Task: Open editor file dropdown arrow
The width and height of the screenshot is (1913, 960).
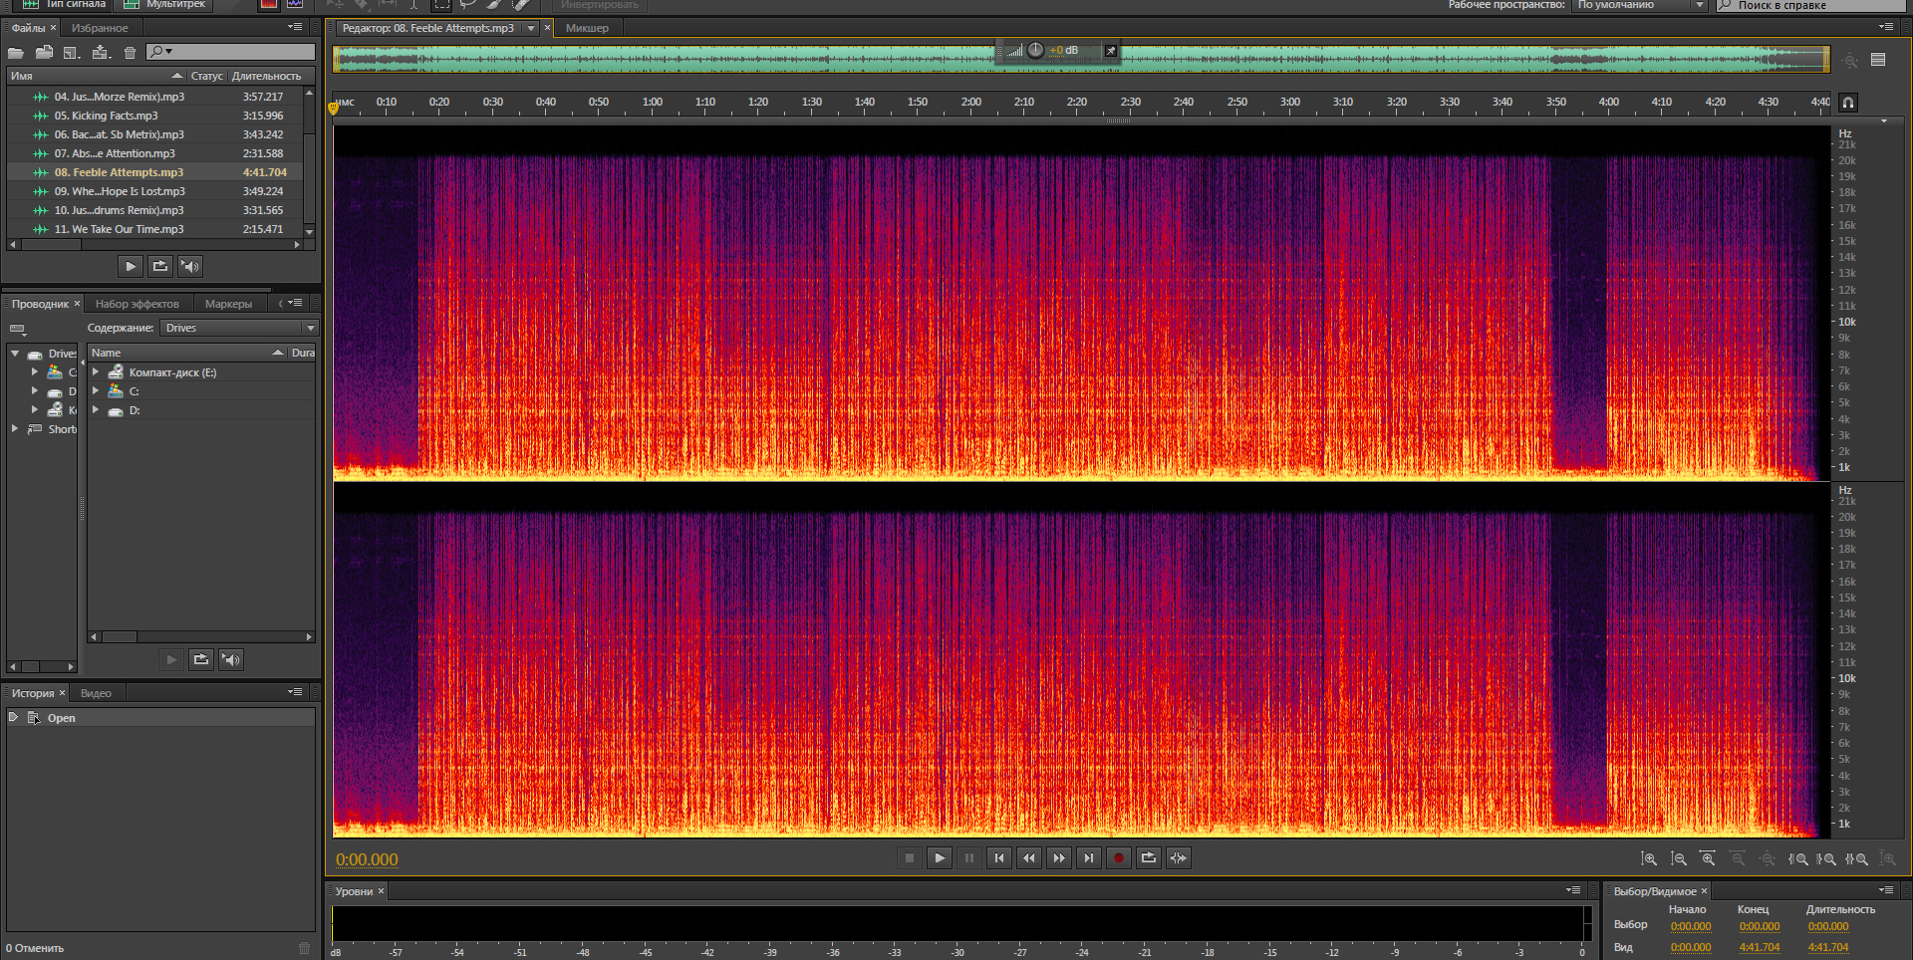Action: (x=531, y=28)
